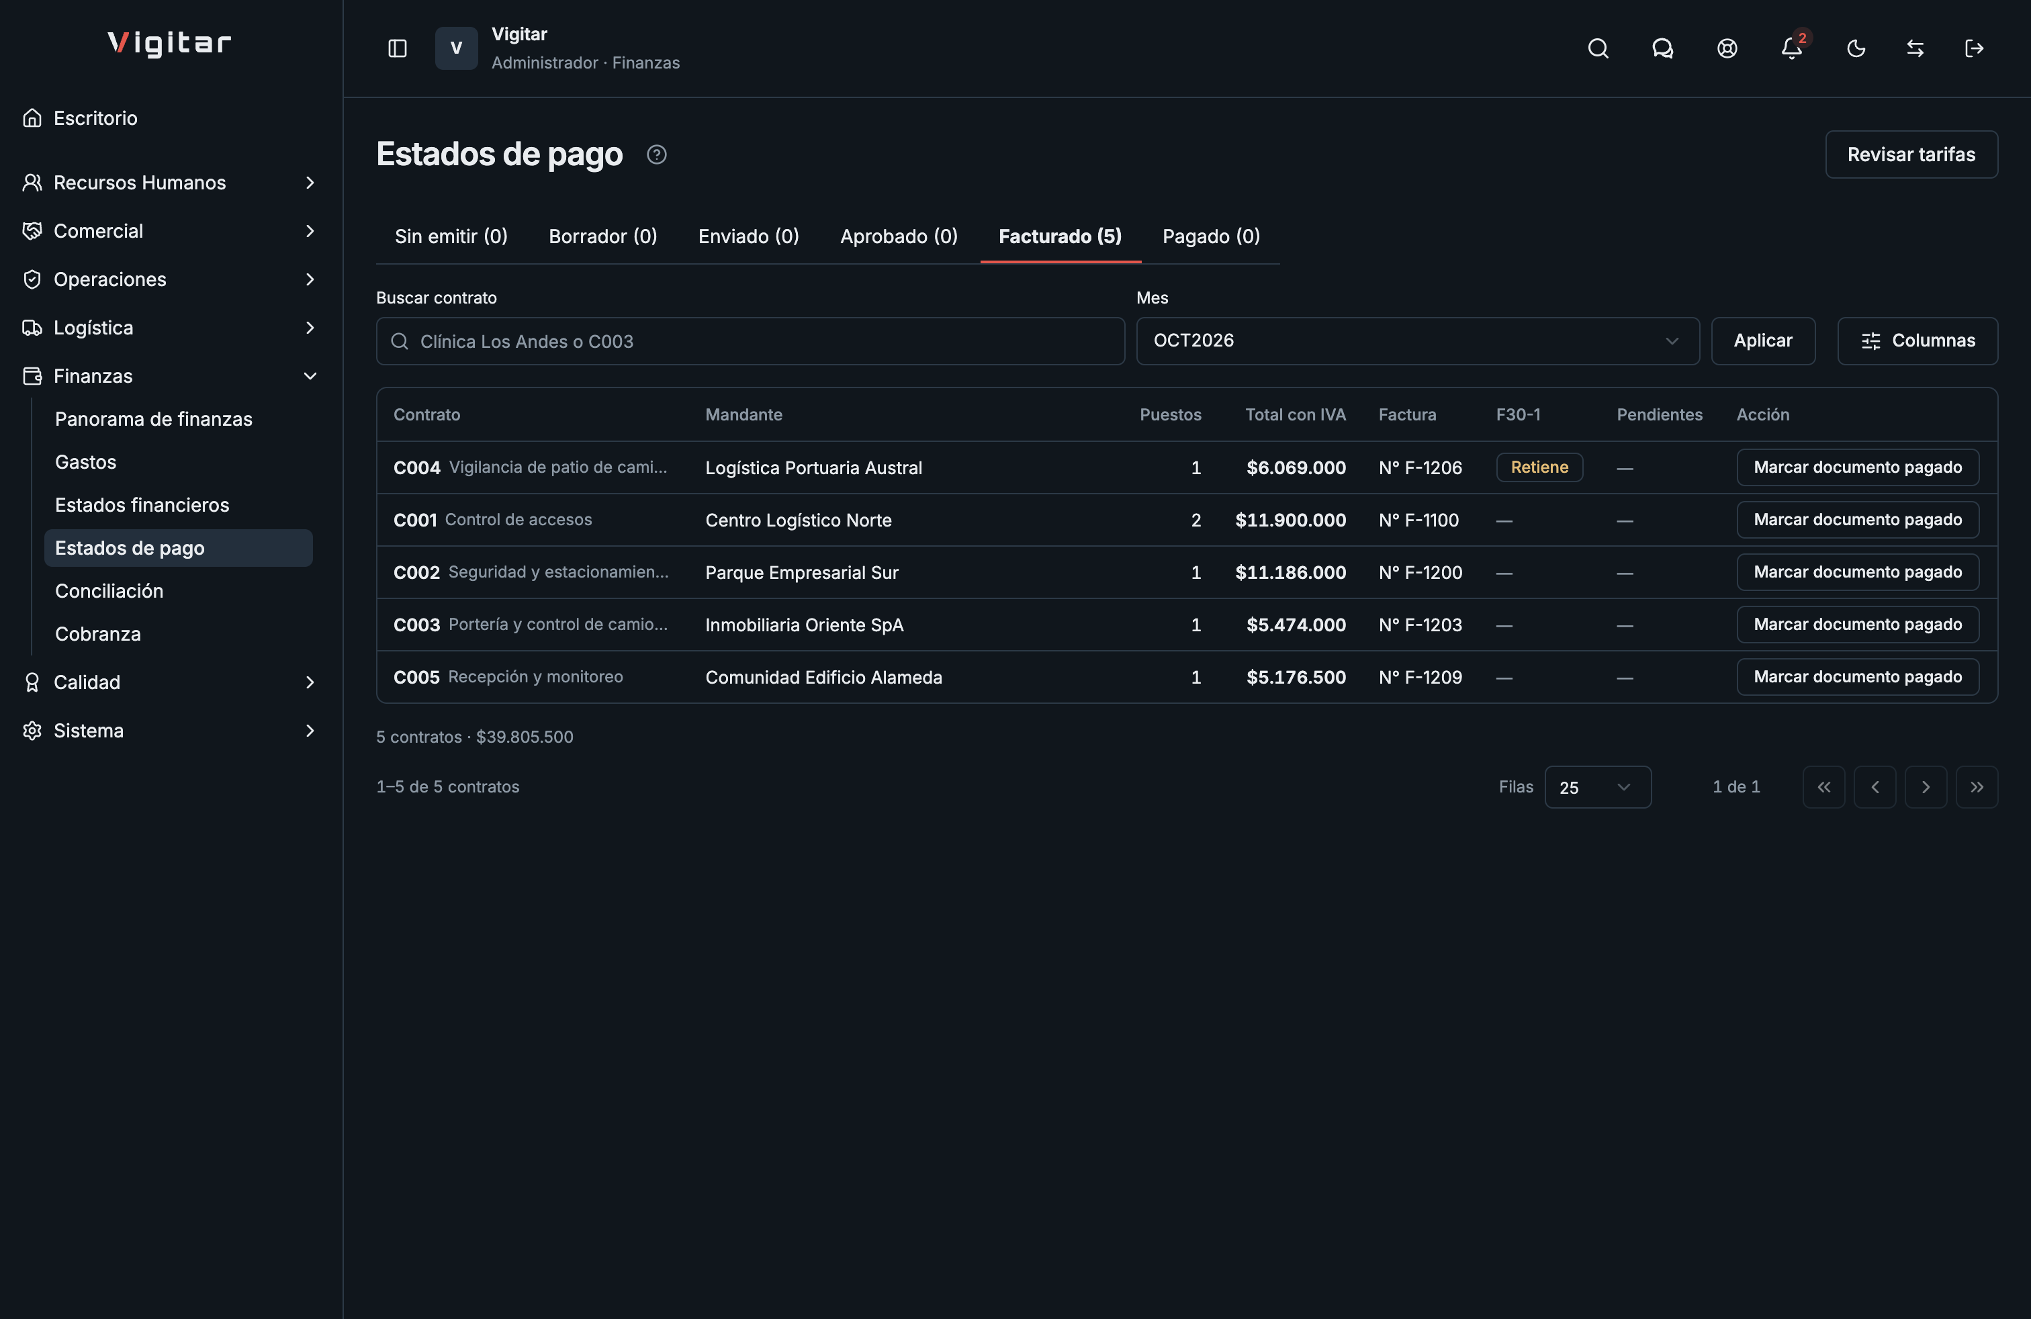This screenshot has width=2031, height=1319.
Task: Click the Buscar contrato search field
Action: pos(750,341)
